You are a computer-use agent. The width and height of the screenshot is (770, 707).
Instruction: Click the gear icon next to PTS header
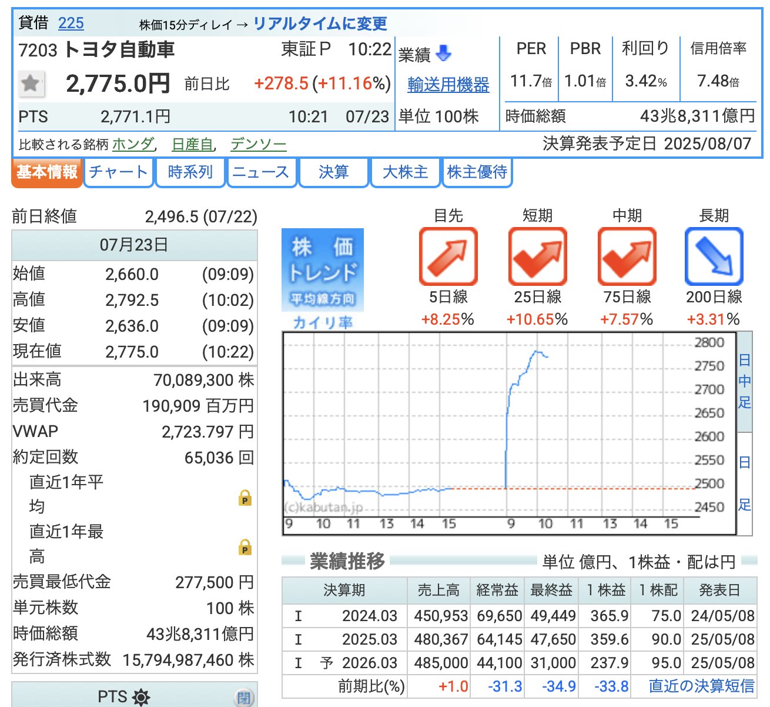click(141, 698)
